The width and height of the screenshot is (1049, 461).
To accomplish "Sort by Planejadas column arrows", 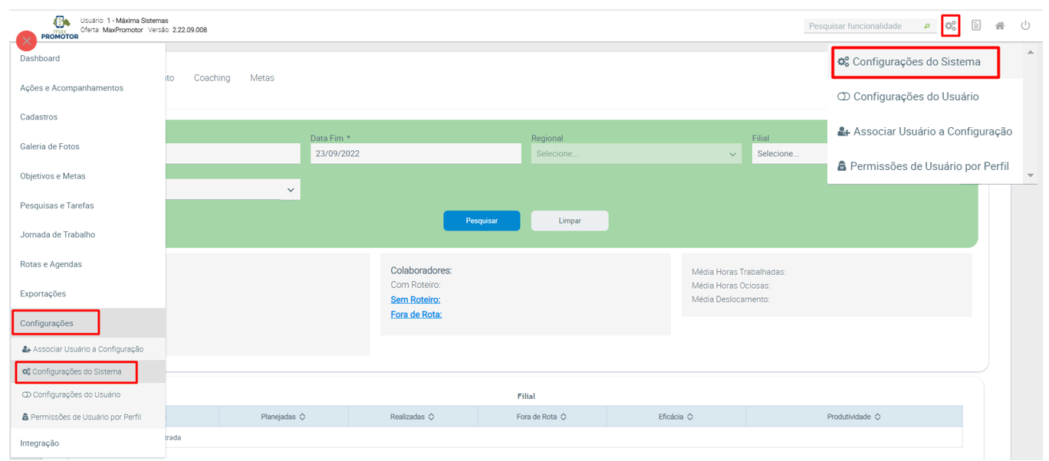I will coord(302,417).
